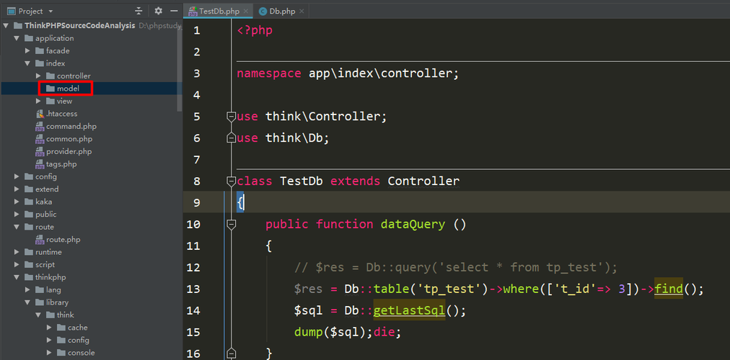
Task: Click the getLastSql method call
Action: (x=410, y=310)
